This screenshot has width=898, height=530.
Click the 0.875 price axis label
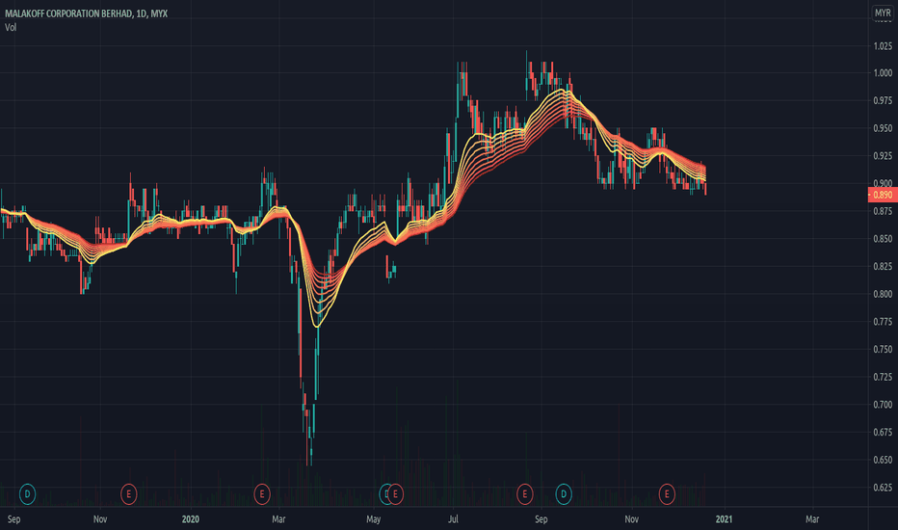[x=883, y=211]
